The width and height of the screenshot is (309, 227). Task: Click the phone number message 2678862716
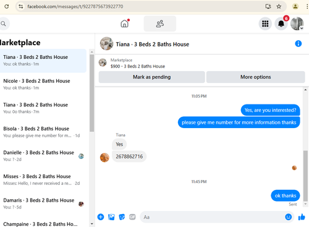[x=129, y=156]
